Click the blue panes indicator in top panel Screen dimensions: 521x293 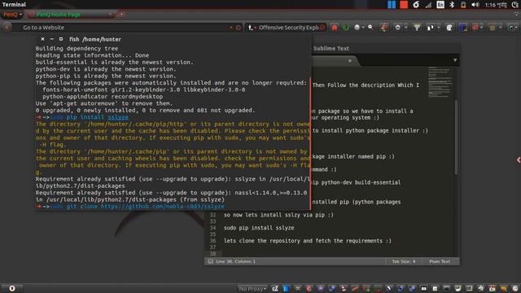[392, 5]
